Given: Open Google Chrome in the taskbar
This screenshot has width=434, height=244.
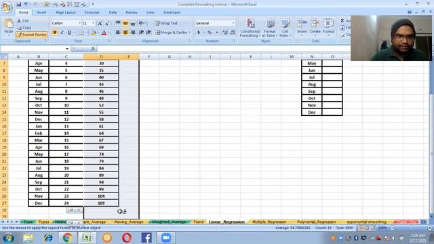Looking at the screenshot, I should click(67, 238).
